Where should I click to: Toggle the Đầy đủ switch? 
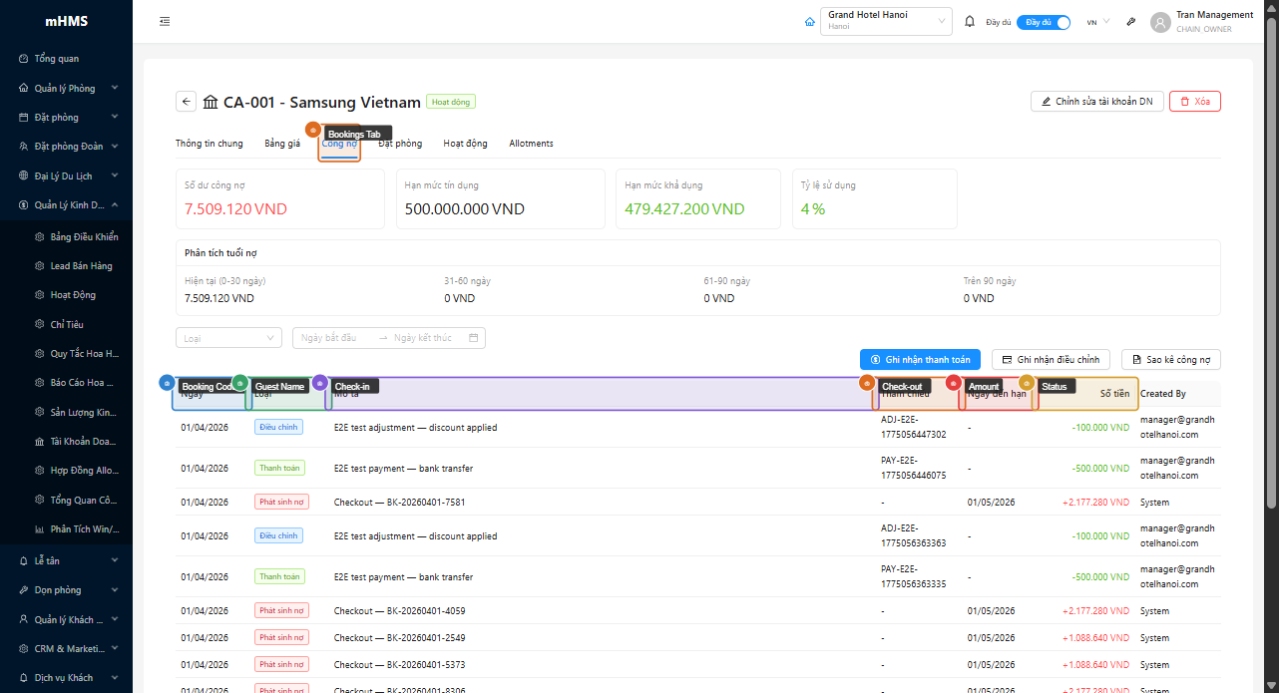[1044, 22]
